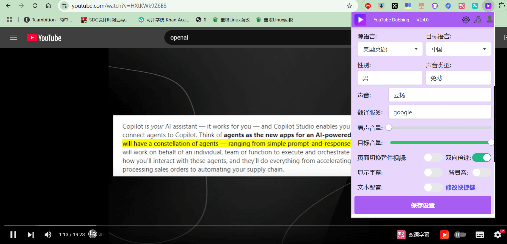507x244 pixels.
Task: Open the YouTube hamburger guide menu
Action: (13, 37)
